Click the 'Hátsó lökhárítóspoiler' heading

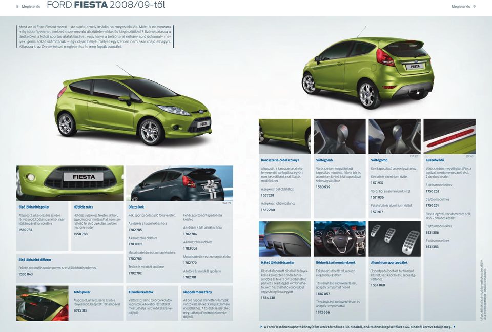278,263
